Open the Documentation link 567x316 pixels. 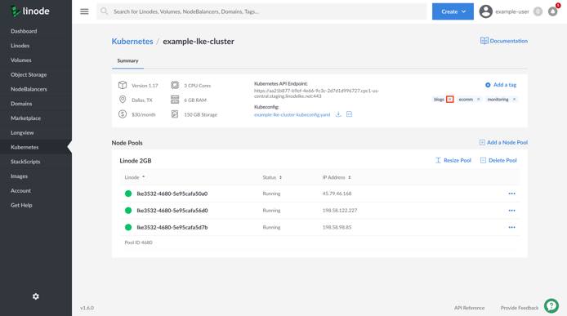coord(504,41)
